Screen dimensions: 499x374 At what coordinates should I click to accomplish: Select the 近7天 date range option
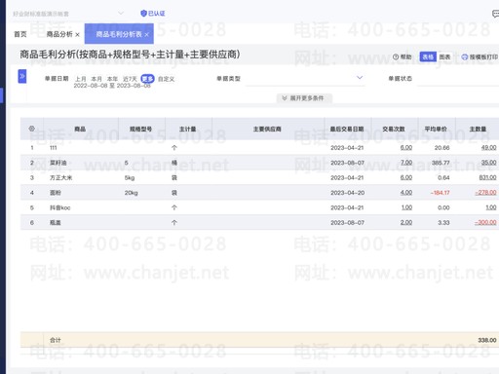130,79
